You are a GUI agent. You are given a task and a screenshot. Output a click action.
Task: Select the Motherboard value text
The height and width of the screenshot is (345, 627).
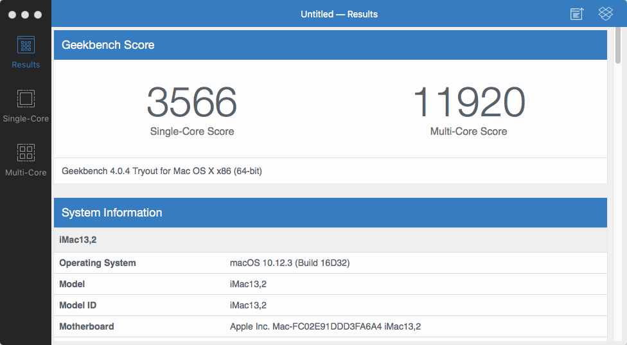325,326
